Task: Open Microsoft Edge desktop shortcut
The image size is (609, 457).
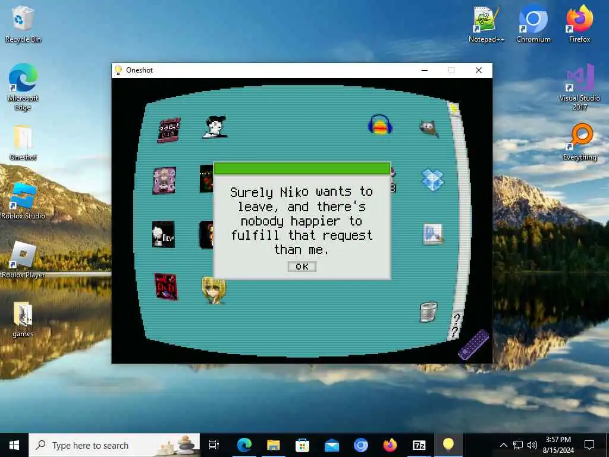Action: click(23, 87)
